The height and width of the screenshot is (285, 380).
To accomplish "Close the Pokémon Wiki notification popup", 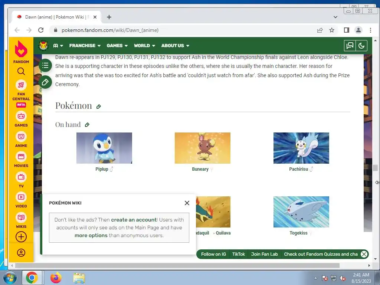I will (187, 203).
